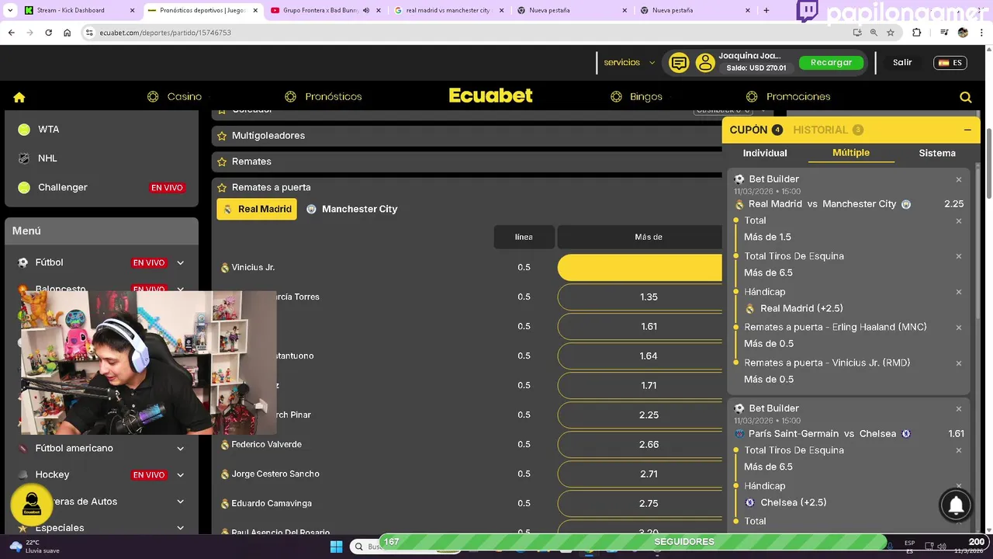Select Federico Valverde 2.66 odds
Image resolution: width=993 pixels, height=559 pixels.
pos(640,445)
